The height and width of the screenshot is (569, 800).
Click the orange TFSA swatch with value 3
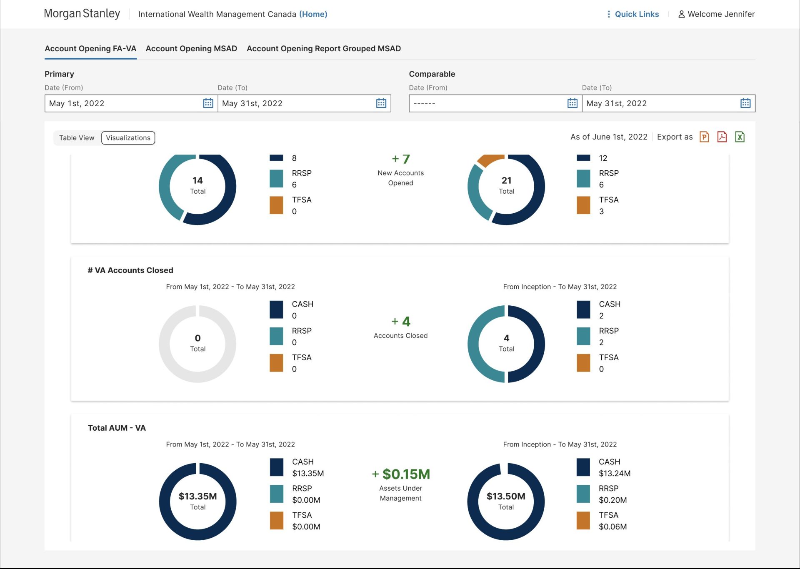pyautogui.click(x=583, y=205)
